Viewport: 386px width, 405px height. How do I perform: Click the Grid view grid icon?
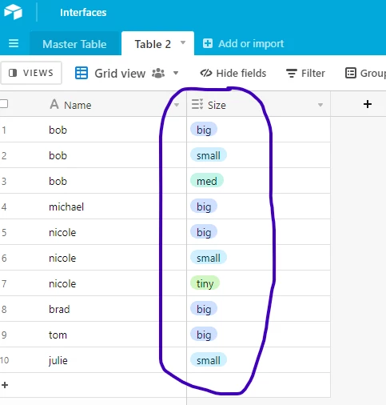click(82, 73)
